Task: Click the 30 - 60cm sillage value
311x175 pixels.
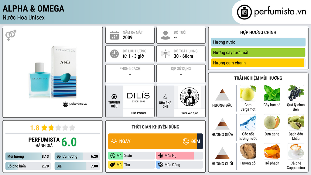Action: point(183,56)
